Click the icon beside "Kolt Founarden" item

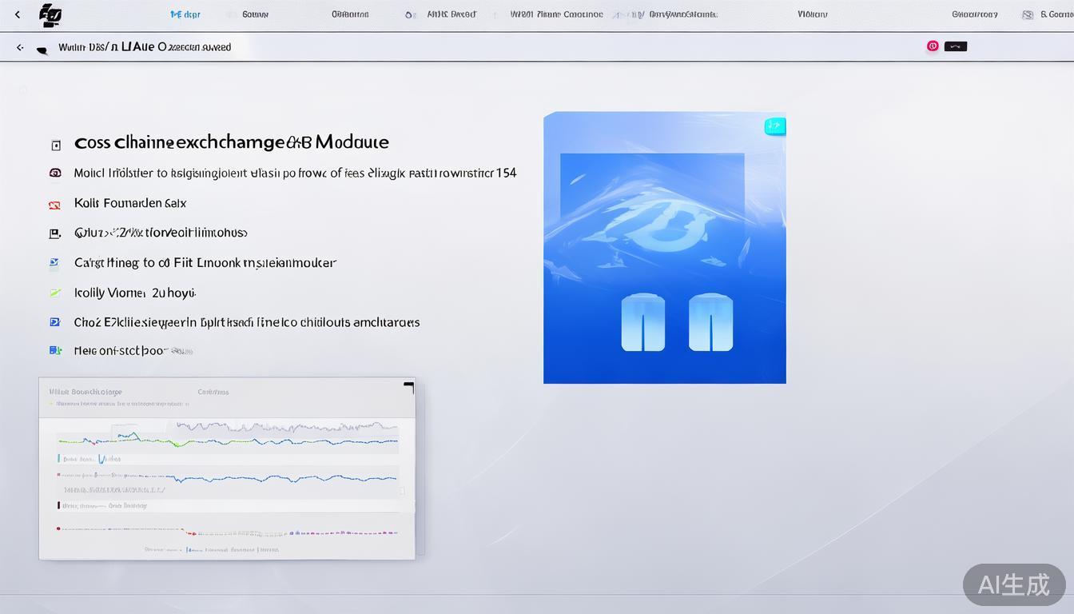[x=54, y=204]
